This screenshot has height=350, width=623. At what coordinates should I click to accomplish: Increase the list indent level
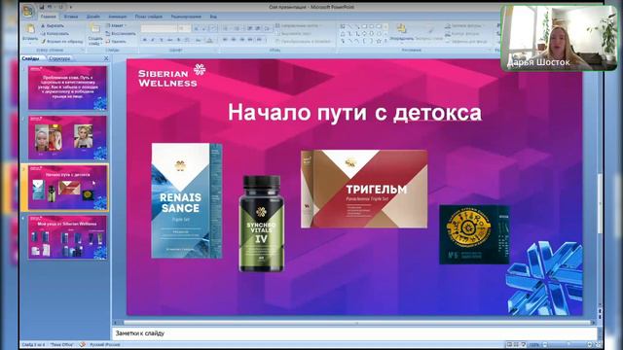pos(257,28)
